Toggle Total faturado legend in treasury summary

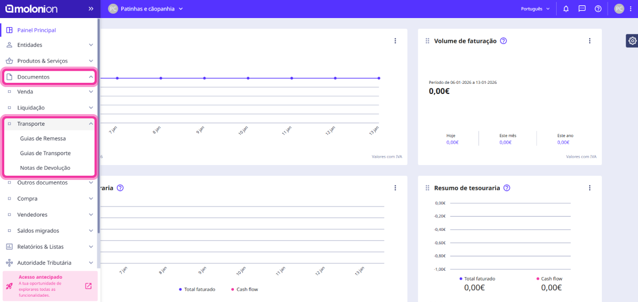[477, 279]
